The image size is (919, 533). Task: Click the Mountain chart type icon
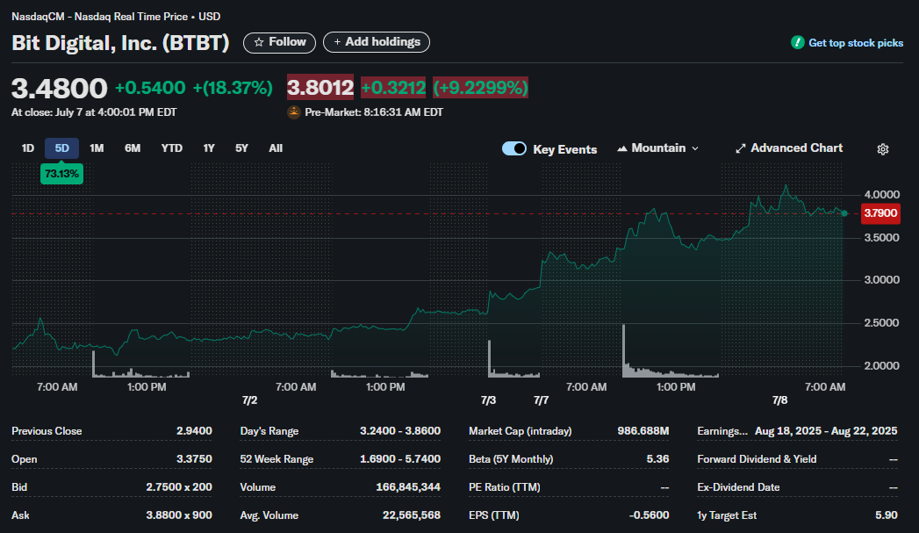tap(621, 148)
